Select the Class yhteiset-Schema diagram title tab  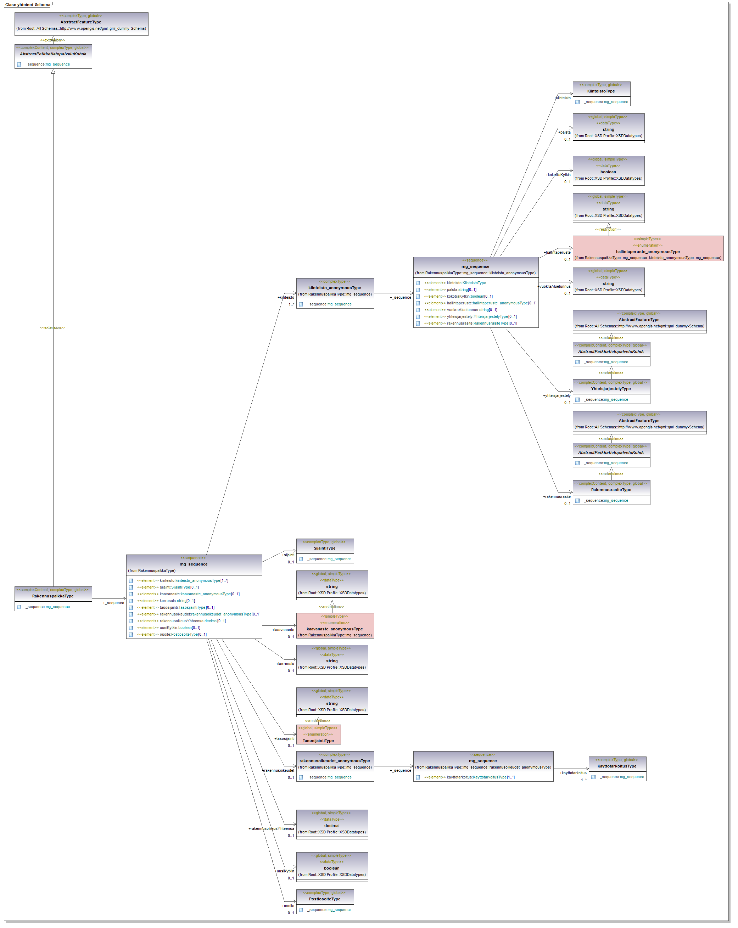click(28, 5)
